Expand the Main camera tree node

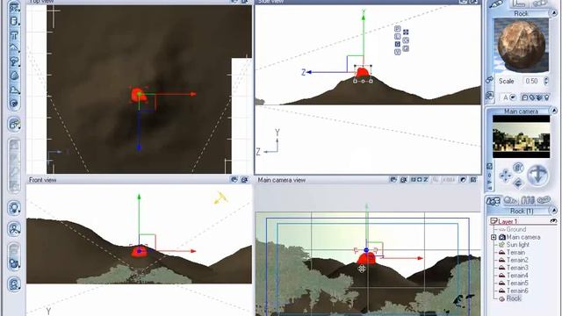[x=494, y=237]
